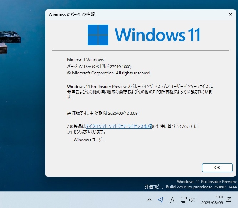Image resolution: width=238 pixels, height=208 pixels.
Task: Click the OK button in the version dialog
Action: (217, 167)
